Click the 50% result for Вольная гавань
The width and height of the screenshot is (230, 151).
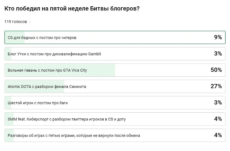(x=216, y=70)
